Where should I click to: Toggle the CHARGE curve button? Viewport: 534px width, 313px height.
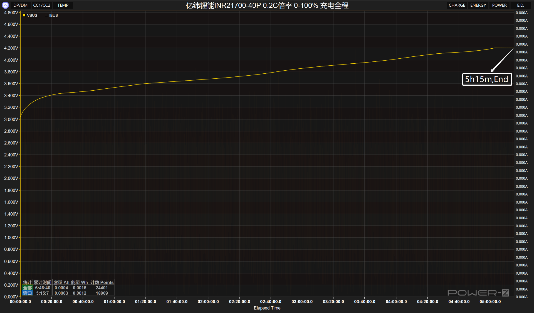tap(457, 5)
